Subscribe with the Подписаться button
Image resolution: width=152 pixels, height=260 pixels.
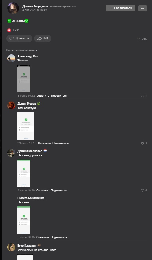point(120,8)
